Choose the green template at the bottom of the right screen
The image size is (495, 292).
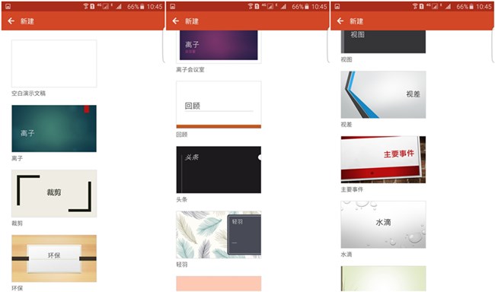383,278
